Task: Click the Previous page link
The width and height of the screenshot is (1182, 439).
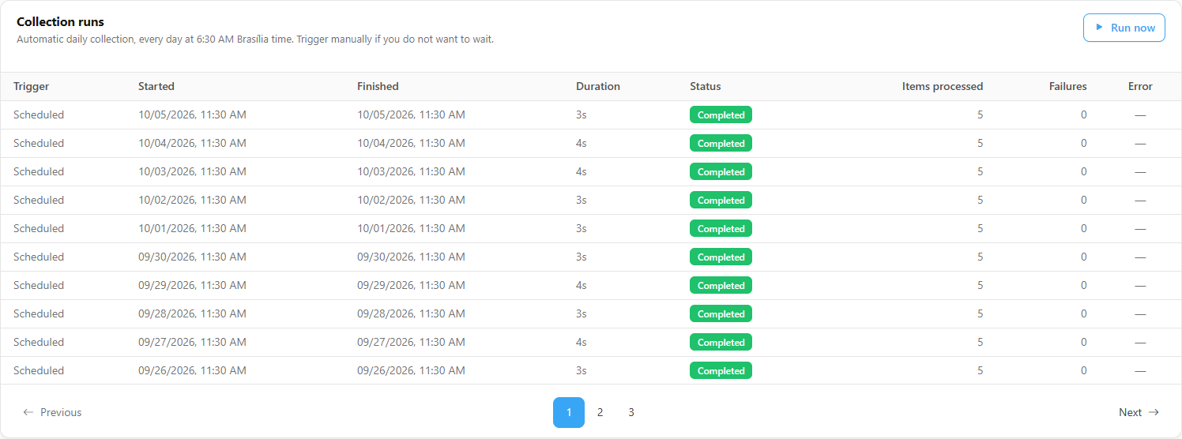Action: tap(52, 412)
